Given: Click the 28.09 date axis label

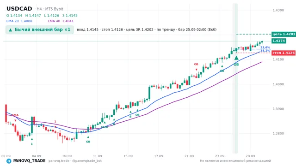Looking at the screenshot, I should (250, 156).
